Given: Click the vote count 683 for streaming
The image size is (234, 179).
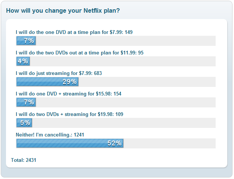Looking at the screenshot, I should pos(98,73).
